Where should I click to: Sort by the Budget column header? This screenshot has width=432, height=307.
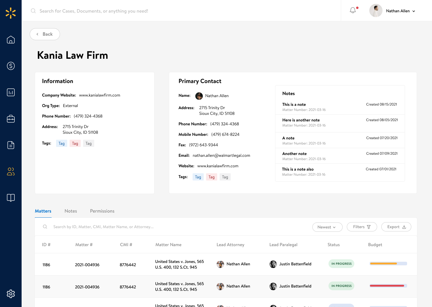point(375,245)
